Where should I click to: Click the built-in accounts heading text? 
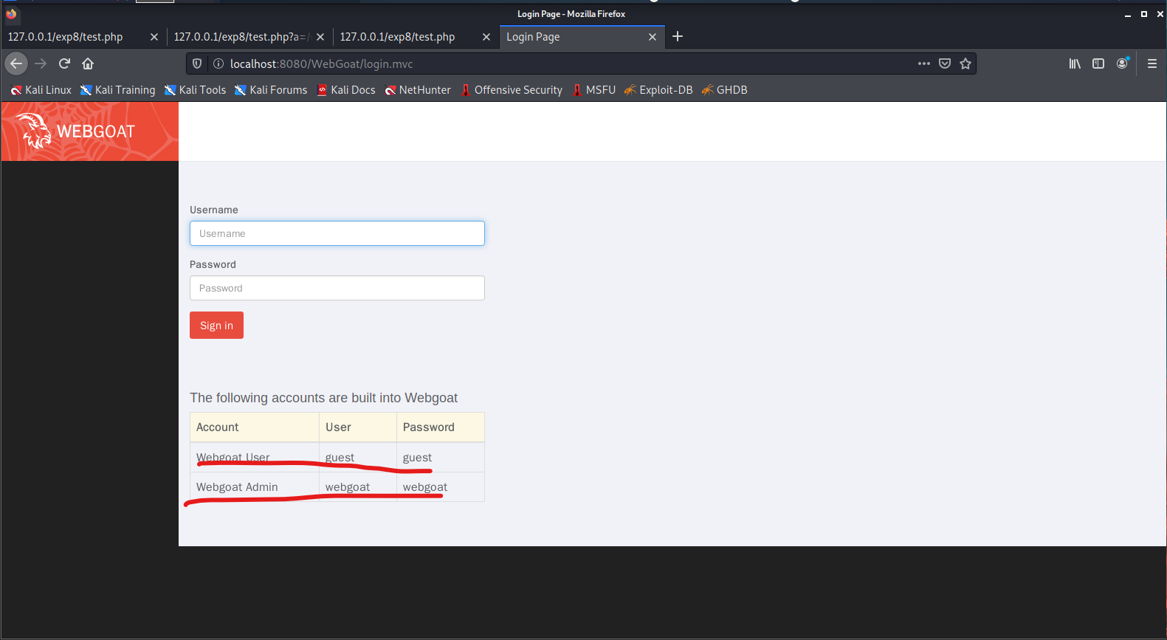(323, 398)
